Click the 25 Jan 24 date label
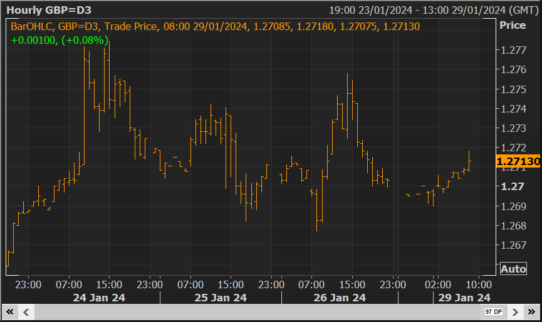This screenshot has height=322, width=542. 221,298
